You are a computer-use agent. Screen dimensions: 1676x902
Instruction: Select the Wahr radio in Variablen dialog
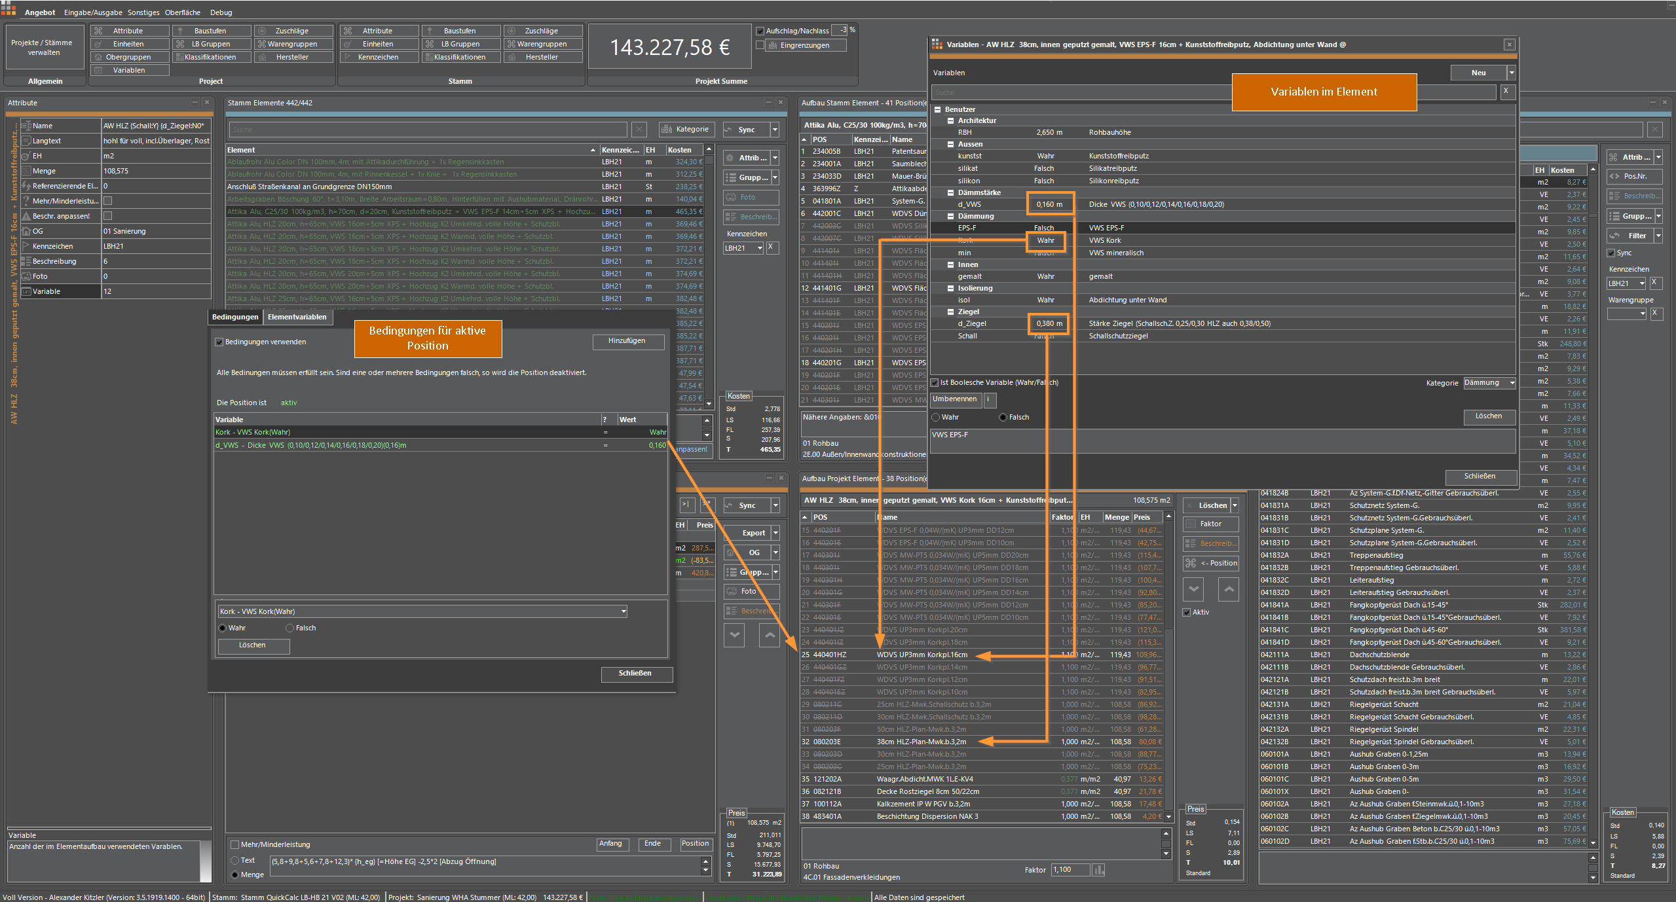coord(936,418)
